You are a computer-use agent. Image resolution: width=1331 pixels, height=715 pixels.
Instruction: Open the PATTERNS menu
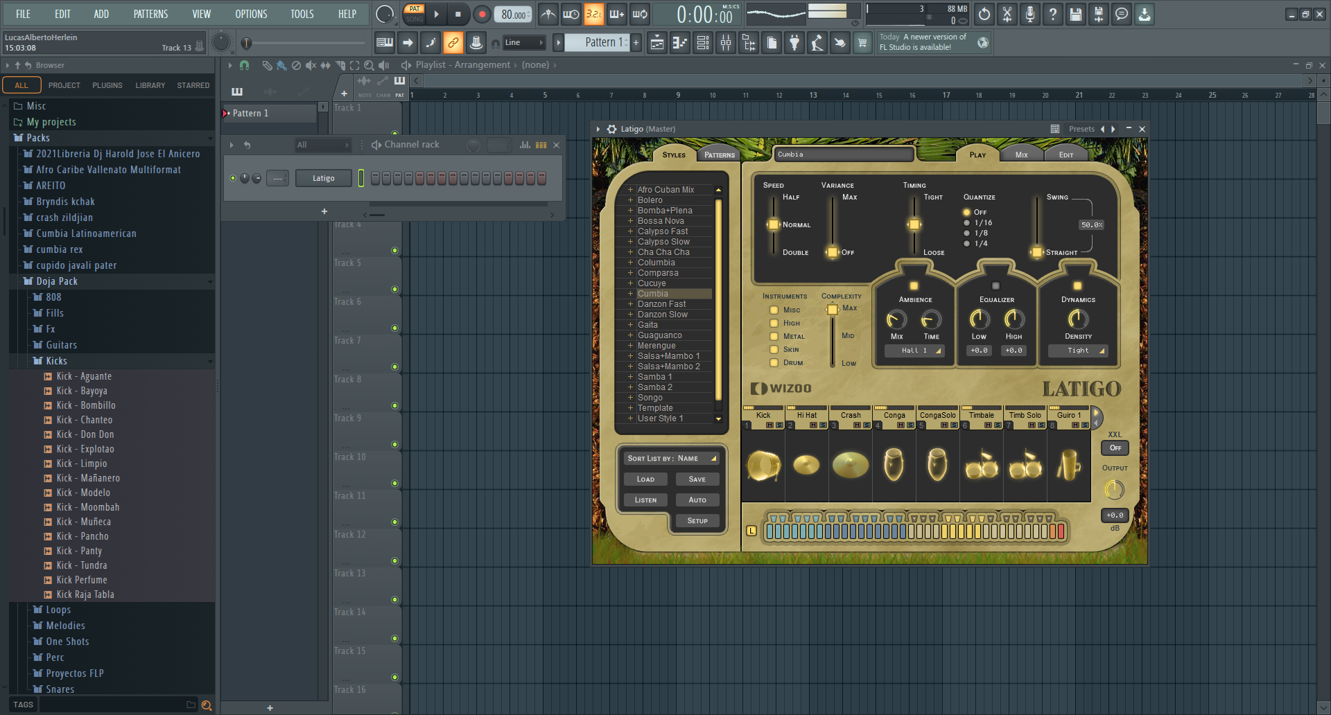point(150,14)
